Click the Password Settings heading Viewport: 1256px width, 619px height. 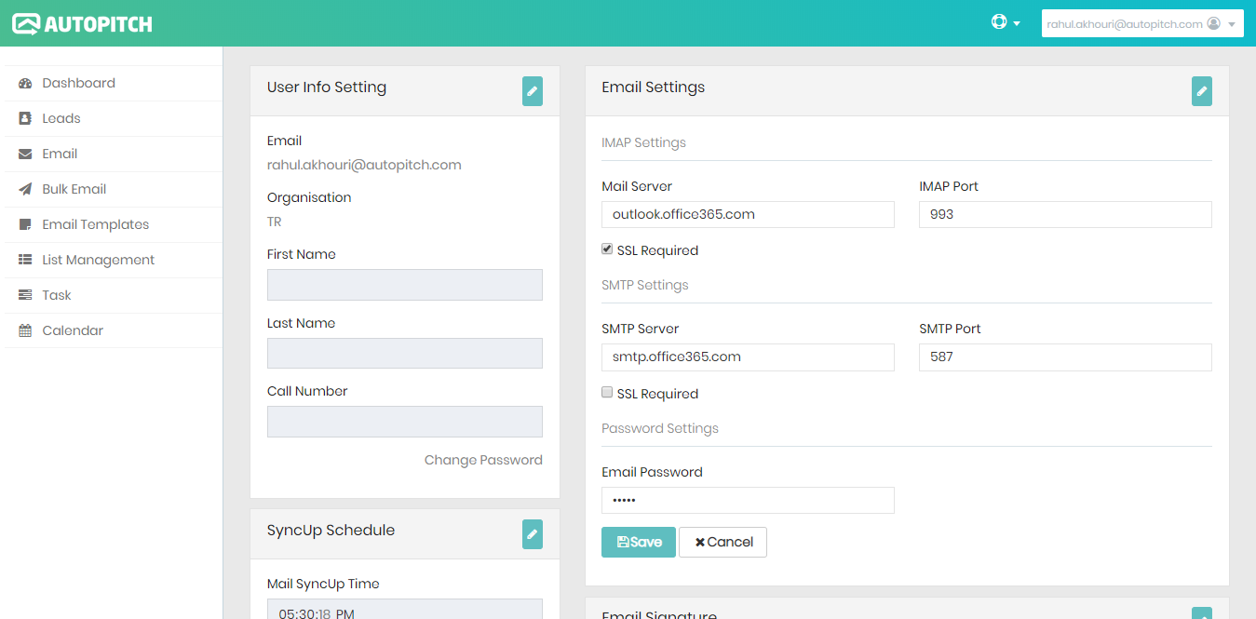660,428
